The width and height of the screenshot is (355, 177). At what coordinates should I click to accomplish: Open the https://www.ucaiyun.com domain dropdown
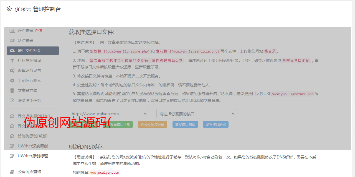click(x=108, y=114)
